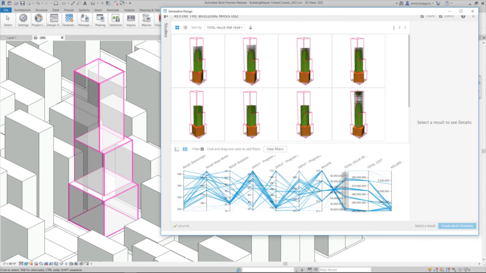This screenshot has height=273, width=486.
Task: Click the Print icon in quick access toolbar
Action: pyautogui.click(x=56, y=3)
